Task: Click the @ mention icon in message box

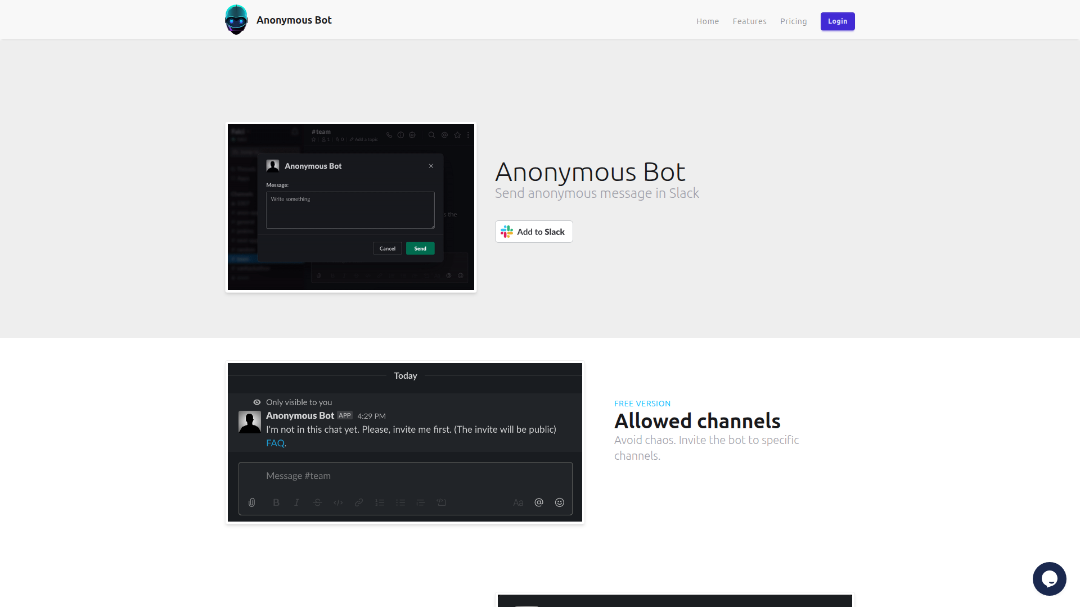Action: [x=539, y=502]
